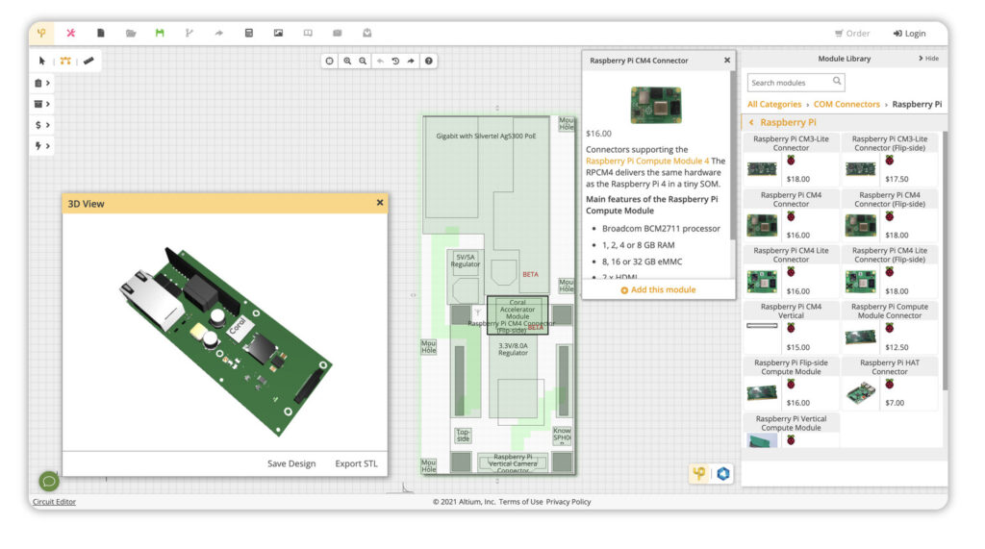The height and width of the screenshot is (549, 985).
Task: Select Raspberry Pi Vertical Compute Module
Action: [x=791, y=431]
